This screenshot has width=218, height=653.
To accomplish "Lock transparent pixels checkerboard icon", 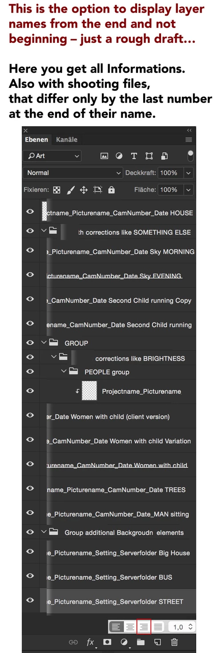I will [x=57, y=190].
